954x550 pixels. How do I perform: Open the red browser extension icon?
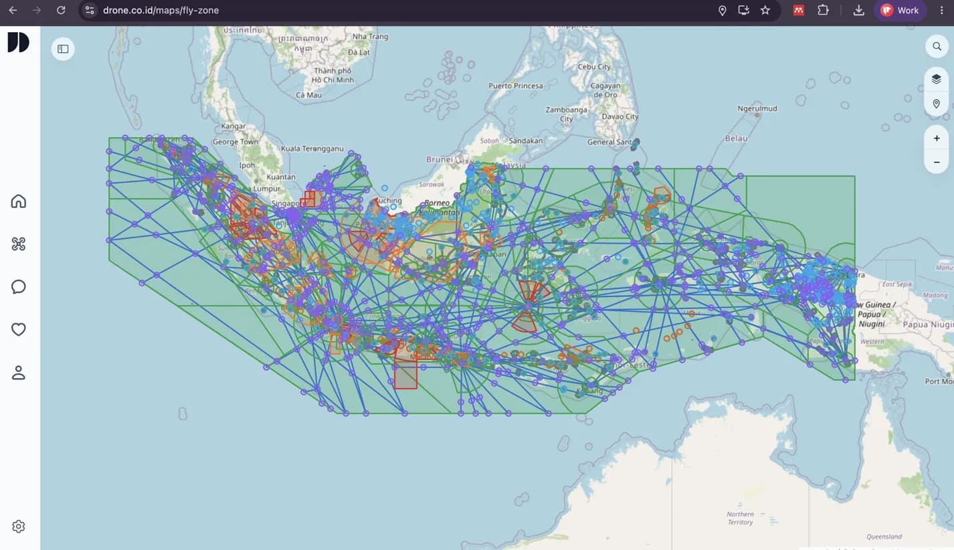[x=798, y=10]
